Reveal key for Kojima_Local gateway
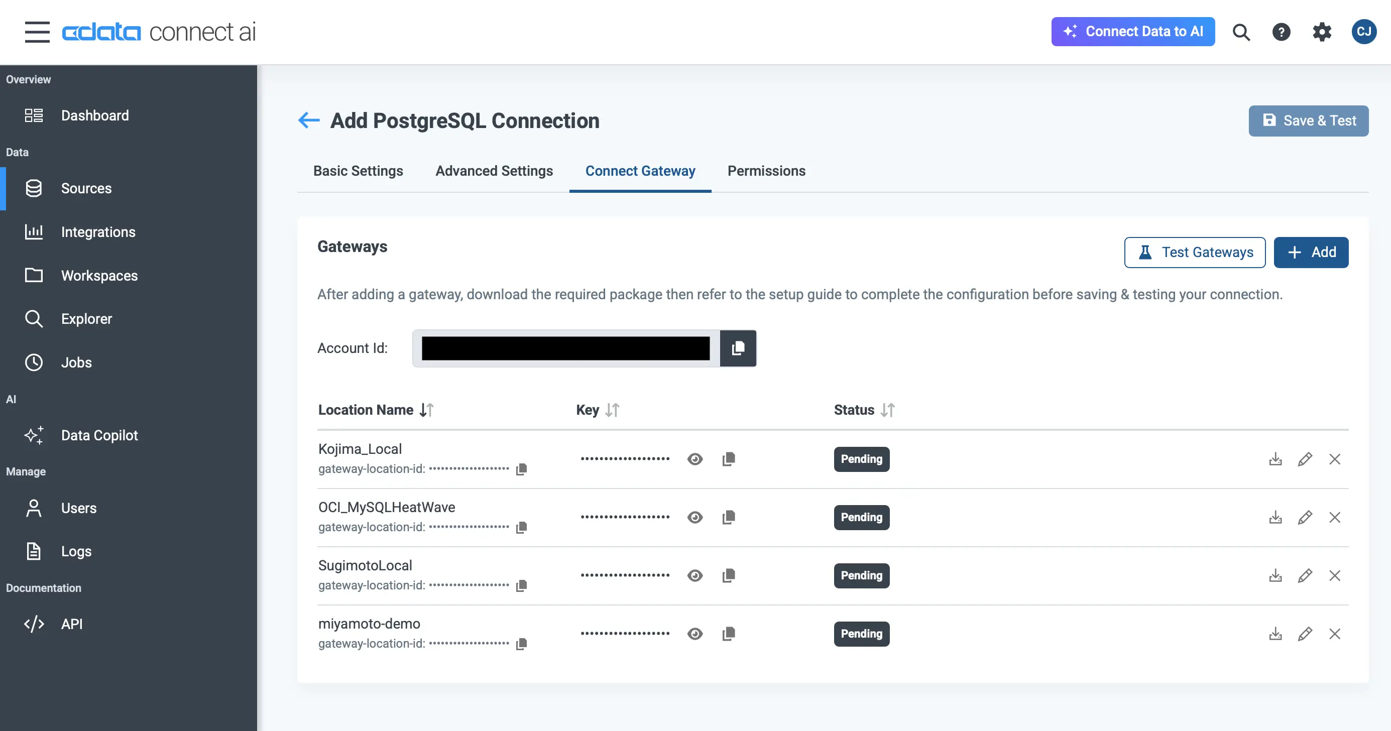 point(695,459)
